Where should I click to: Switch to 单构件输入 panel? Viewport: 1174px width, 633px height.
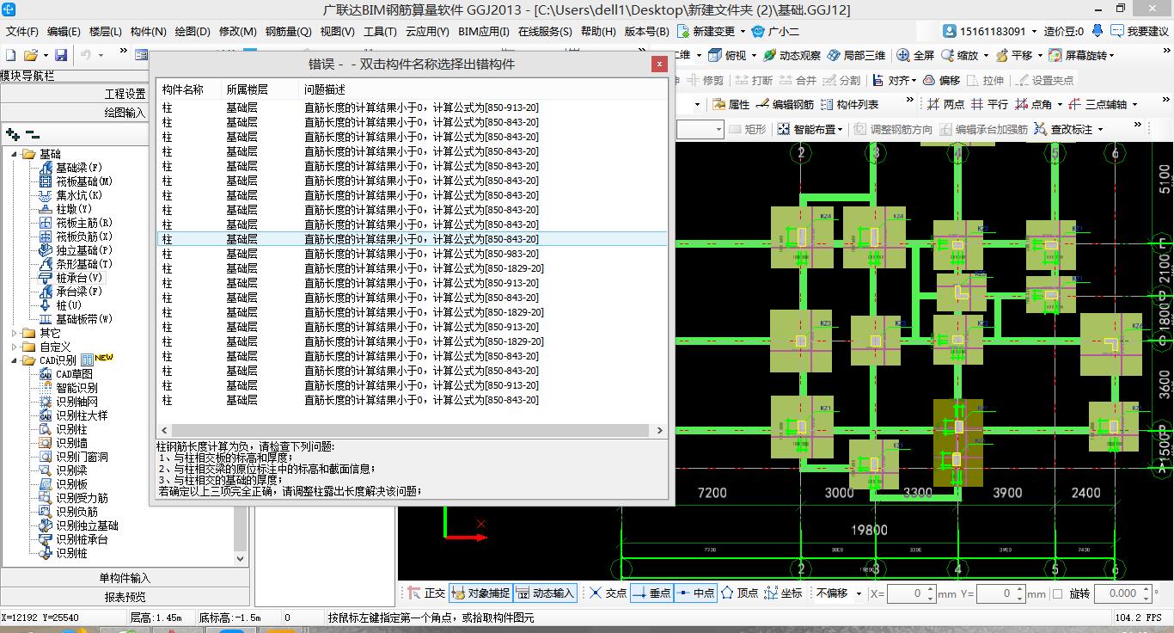(125, 577)
